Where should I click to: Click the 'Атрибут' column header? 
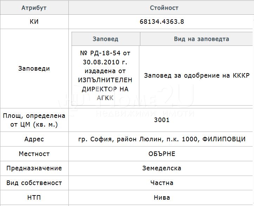click(x=34, y=8)
